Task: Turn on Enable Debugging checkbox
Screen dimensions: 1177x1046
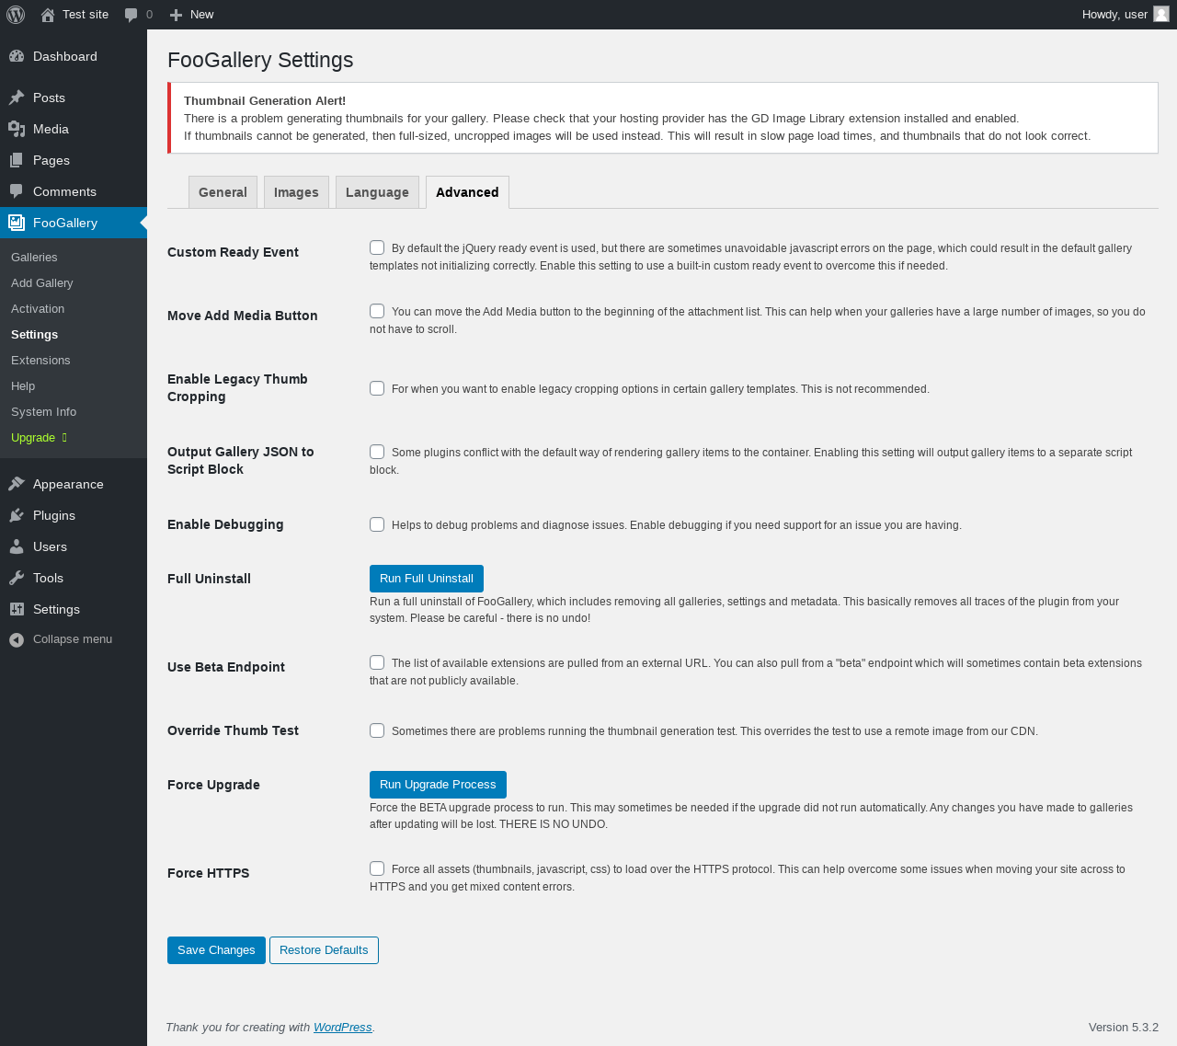Action: coord(377,524)
